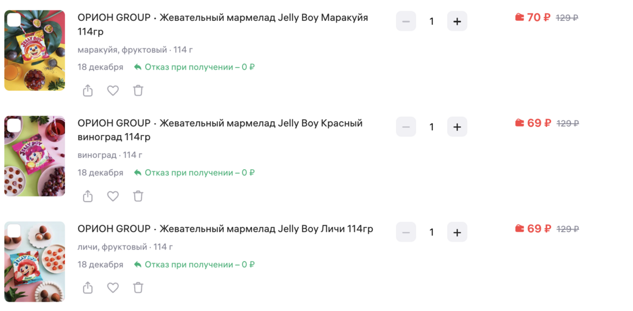
Task: Increase quantity of Jelly Boy Личи
Action: click(457, 232)
